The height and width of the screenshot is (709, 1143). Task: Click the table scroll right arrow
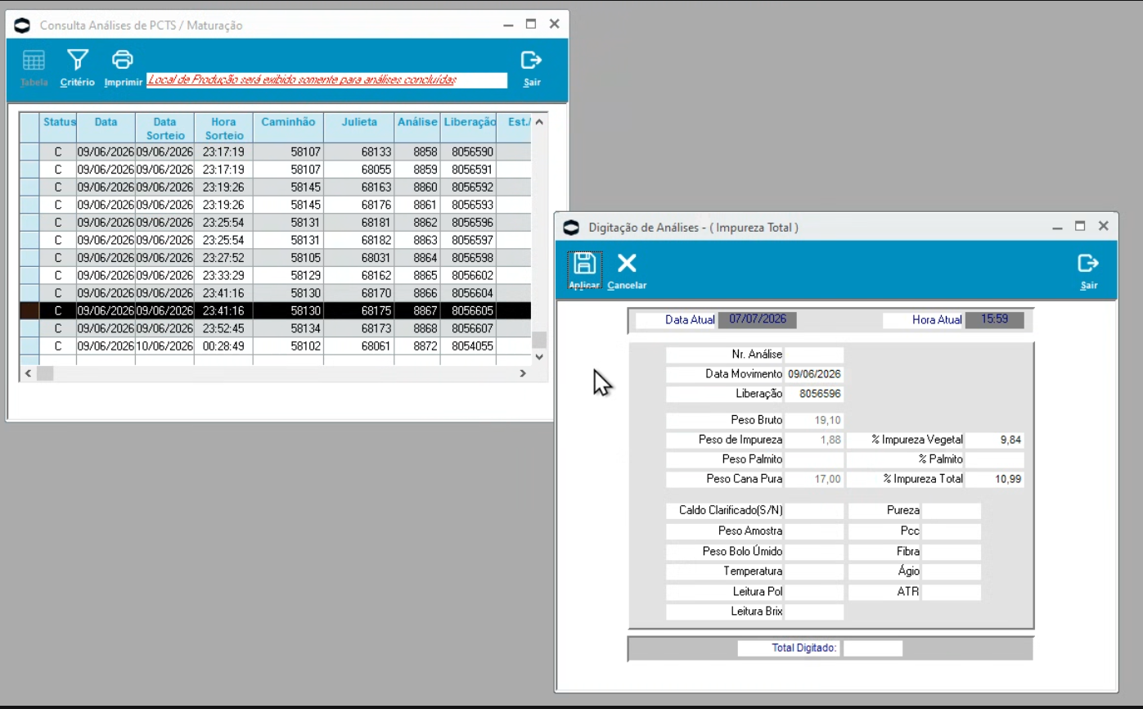(523, 373)
